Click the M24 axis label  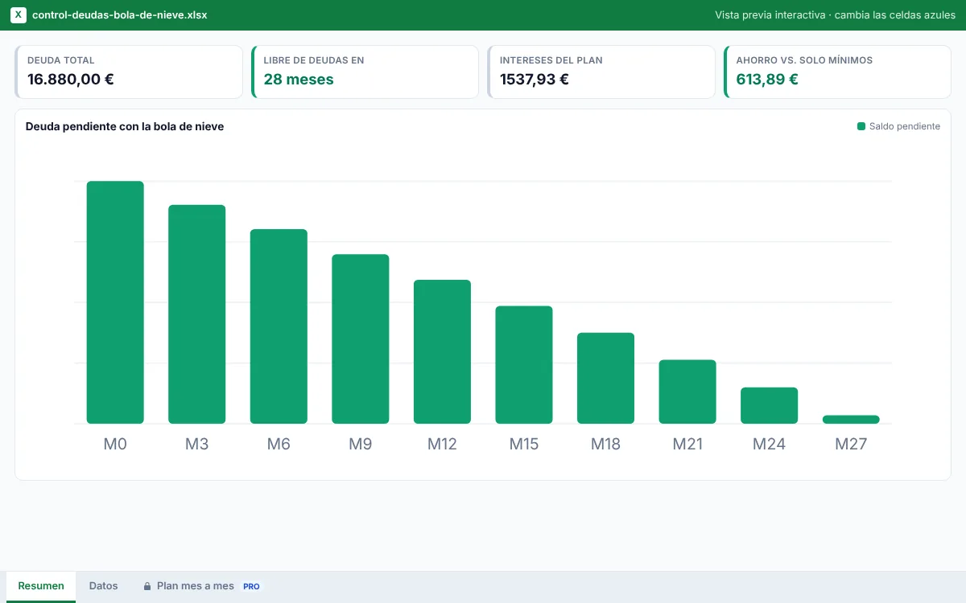[769, 444]
